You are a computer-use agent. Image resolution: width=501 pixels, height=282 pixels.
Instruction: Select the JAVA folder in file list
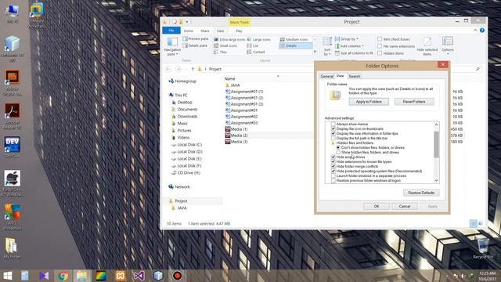coord(236,85)
